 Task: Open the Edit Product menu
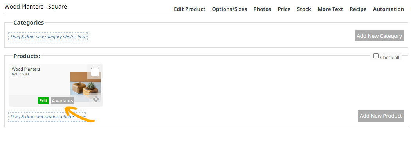coord(189,9)
